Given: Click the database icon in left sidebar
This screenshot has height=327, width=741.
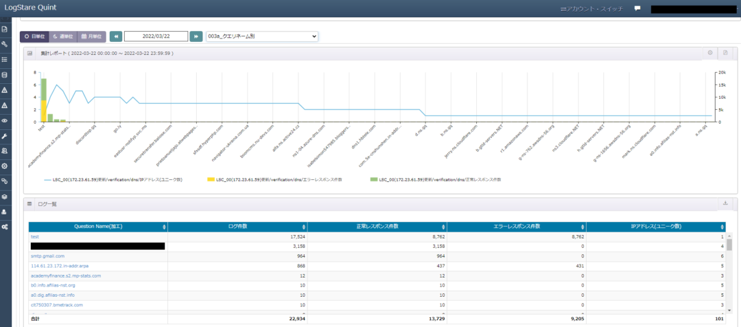Looking at the screenshot, I should [x=5, y=75].
